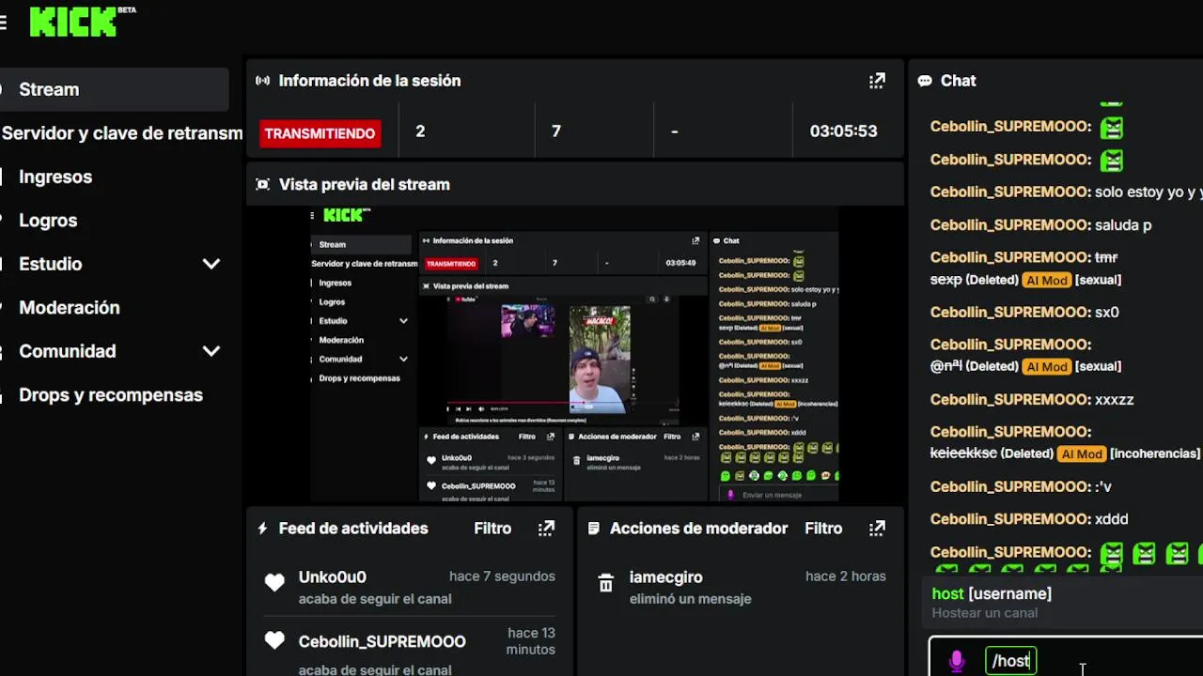Click iamecgiro in moderator actions
Image resolution: width=1203 pixels, height=676 pixels.
pos(666,577)
